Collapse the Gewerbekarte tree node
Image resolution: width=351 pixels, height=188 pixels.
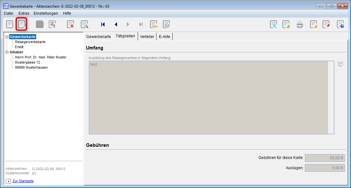tap(7, 37)
